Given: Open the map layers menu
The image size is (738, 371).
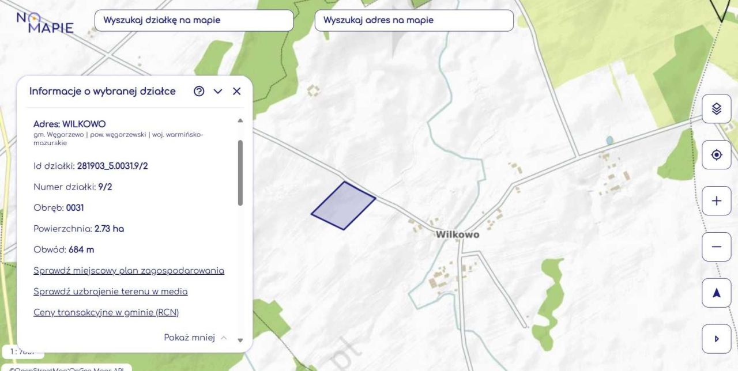Looking at the screenshot, I should [717, 108].
